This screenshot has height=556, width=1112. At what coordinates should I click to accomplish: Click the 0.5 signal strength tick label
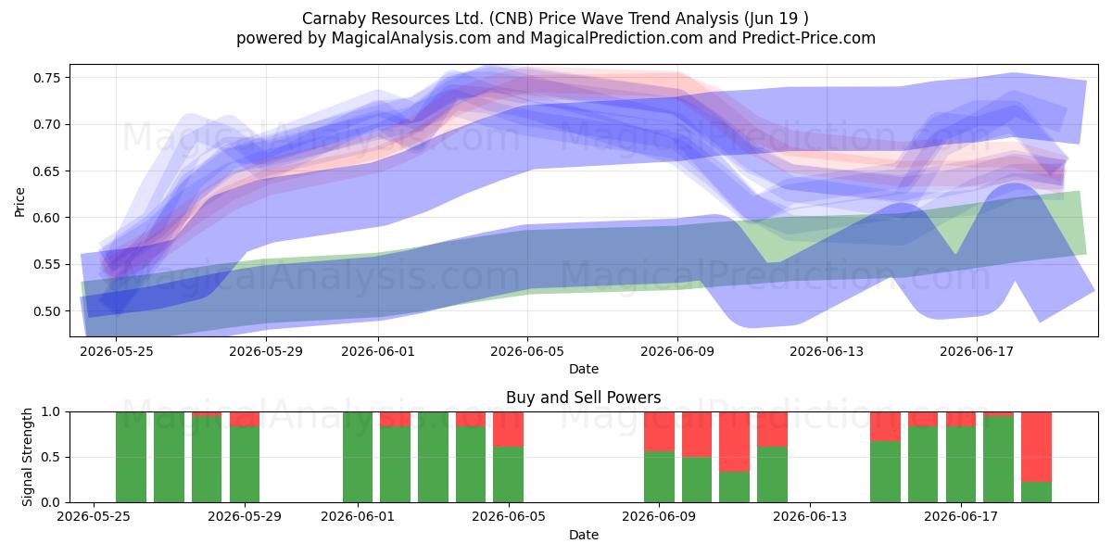coord(53,457)
